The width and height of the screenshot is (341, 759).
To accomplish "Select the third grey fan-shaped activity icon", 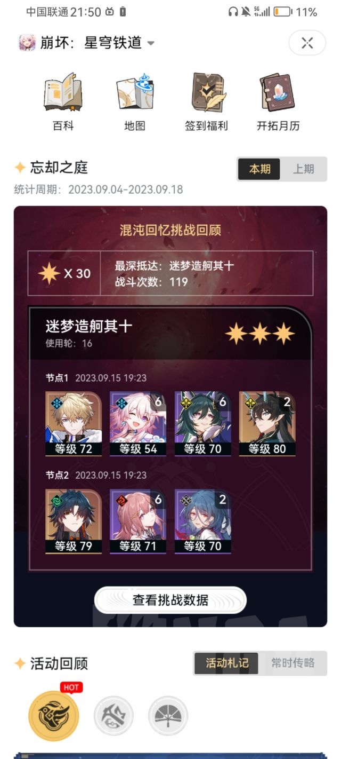I will (168, 716).
